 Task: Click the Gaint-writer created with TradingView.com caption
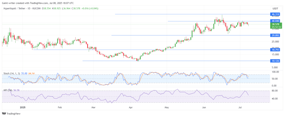click(x=38, y=3)
